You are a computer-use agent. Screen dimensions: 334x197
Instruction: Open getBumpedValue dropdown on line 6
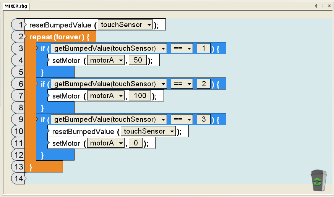pos(109,84)
